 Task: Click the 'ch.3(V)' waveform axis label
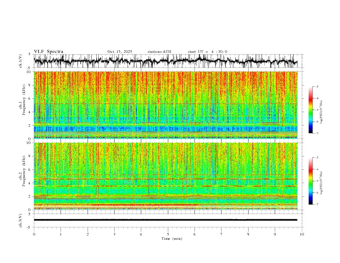coord(21,220)
